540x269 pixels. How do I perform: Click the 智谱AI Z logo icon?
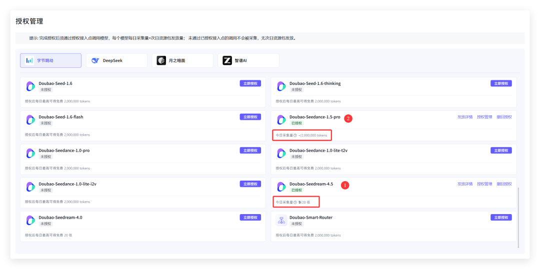227,60
